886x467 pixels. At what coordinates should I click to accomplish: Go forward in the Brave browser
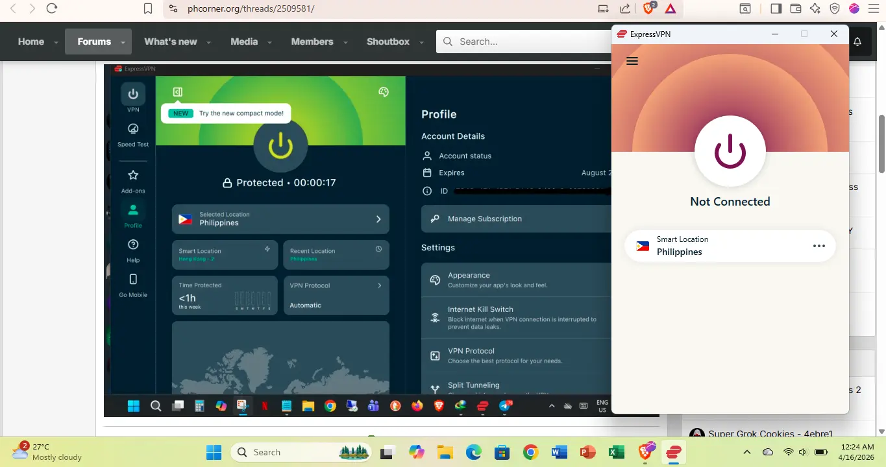(x=32, y=8)
